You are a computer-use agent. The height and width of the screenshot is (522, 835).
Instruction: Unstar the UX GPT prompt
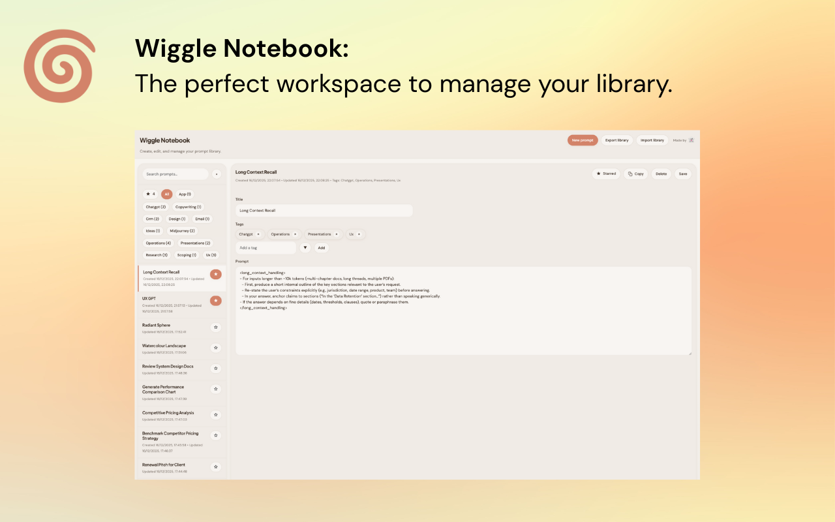coord(216,301)
